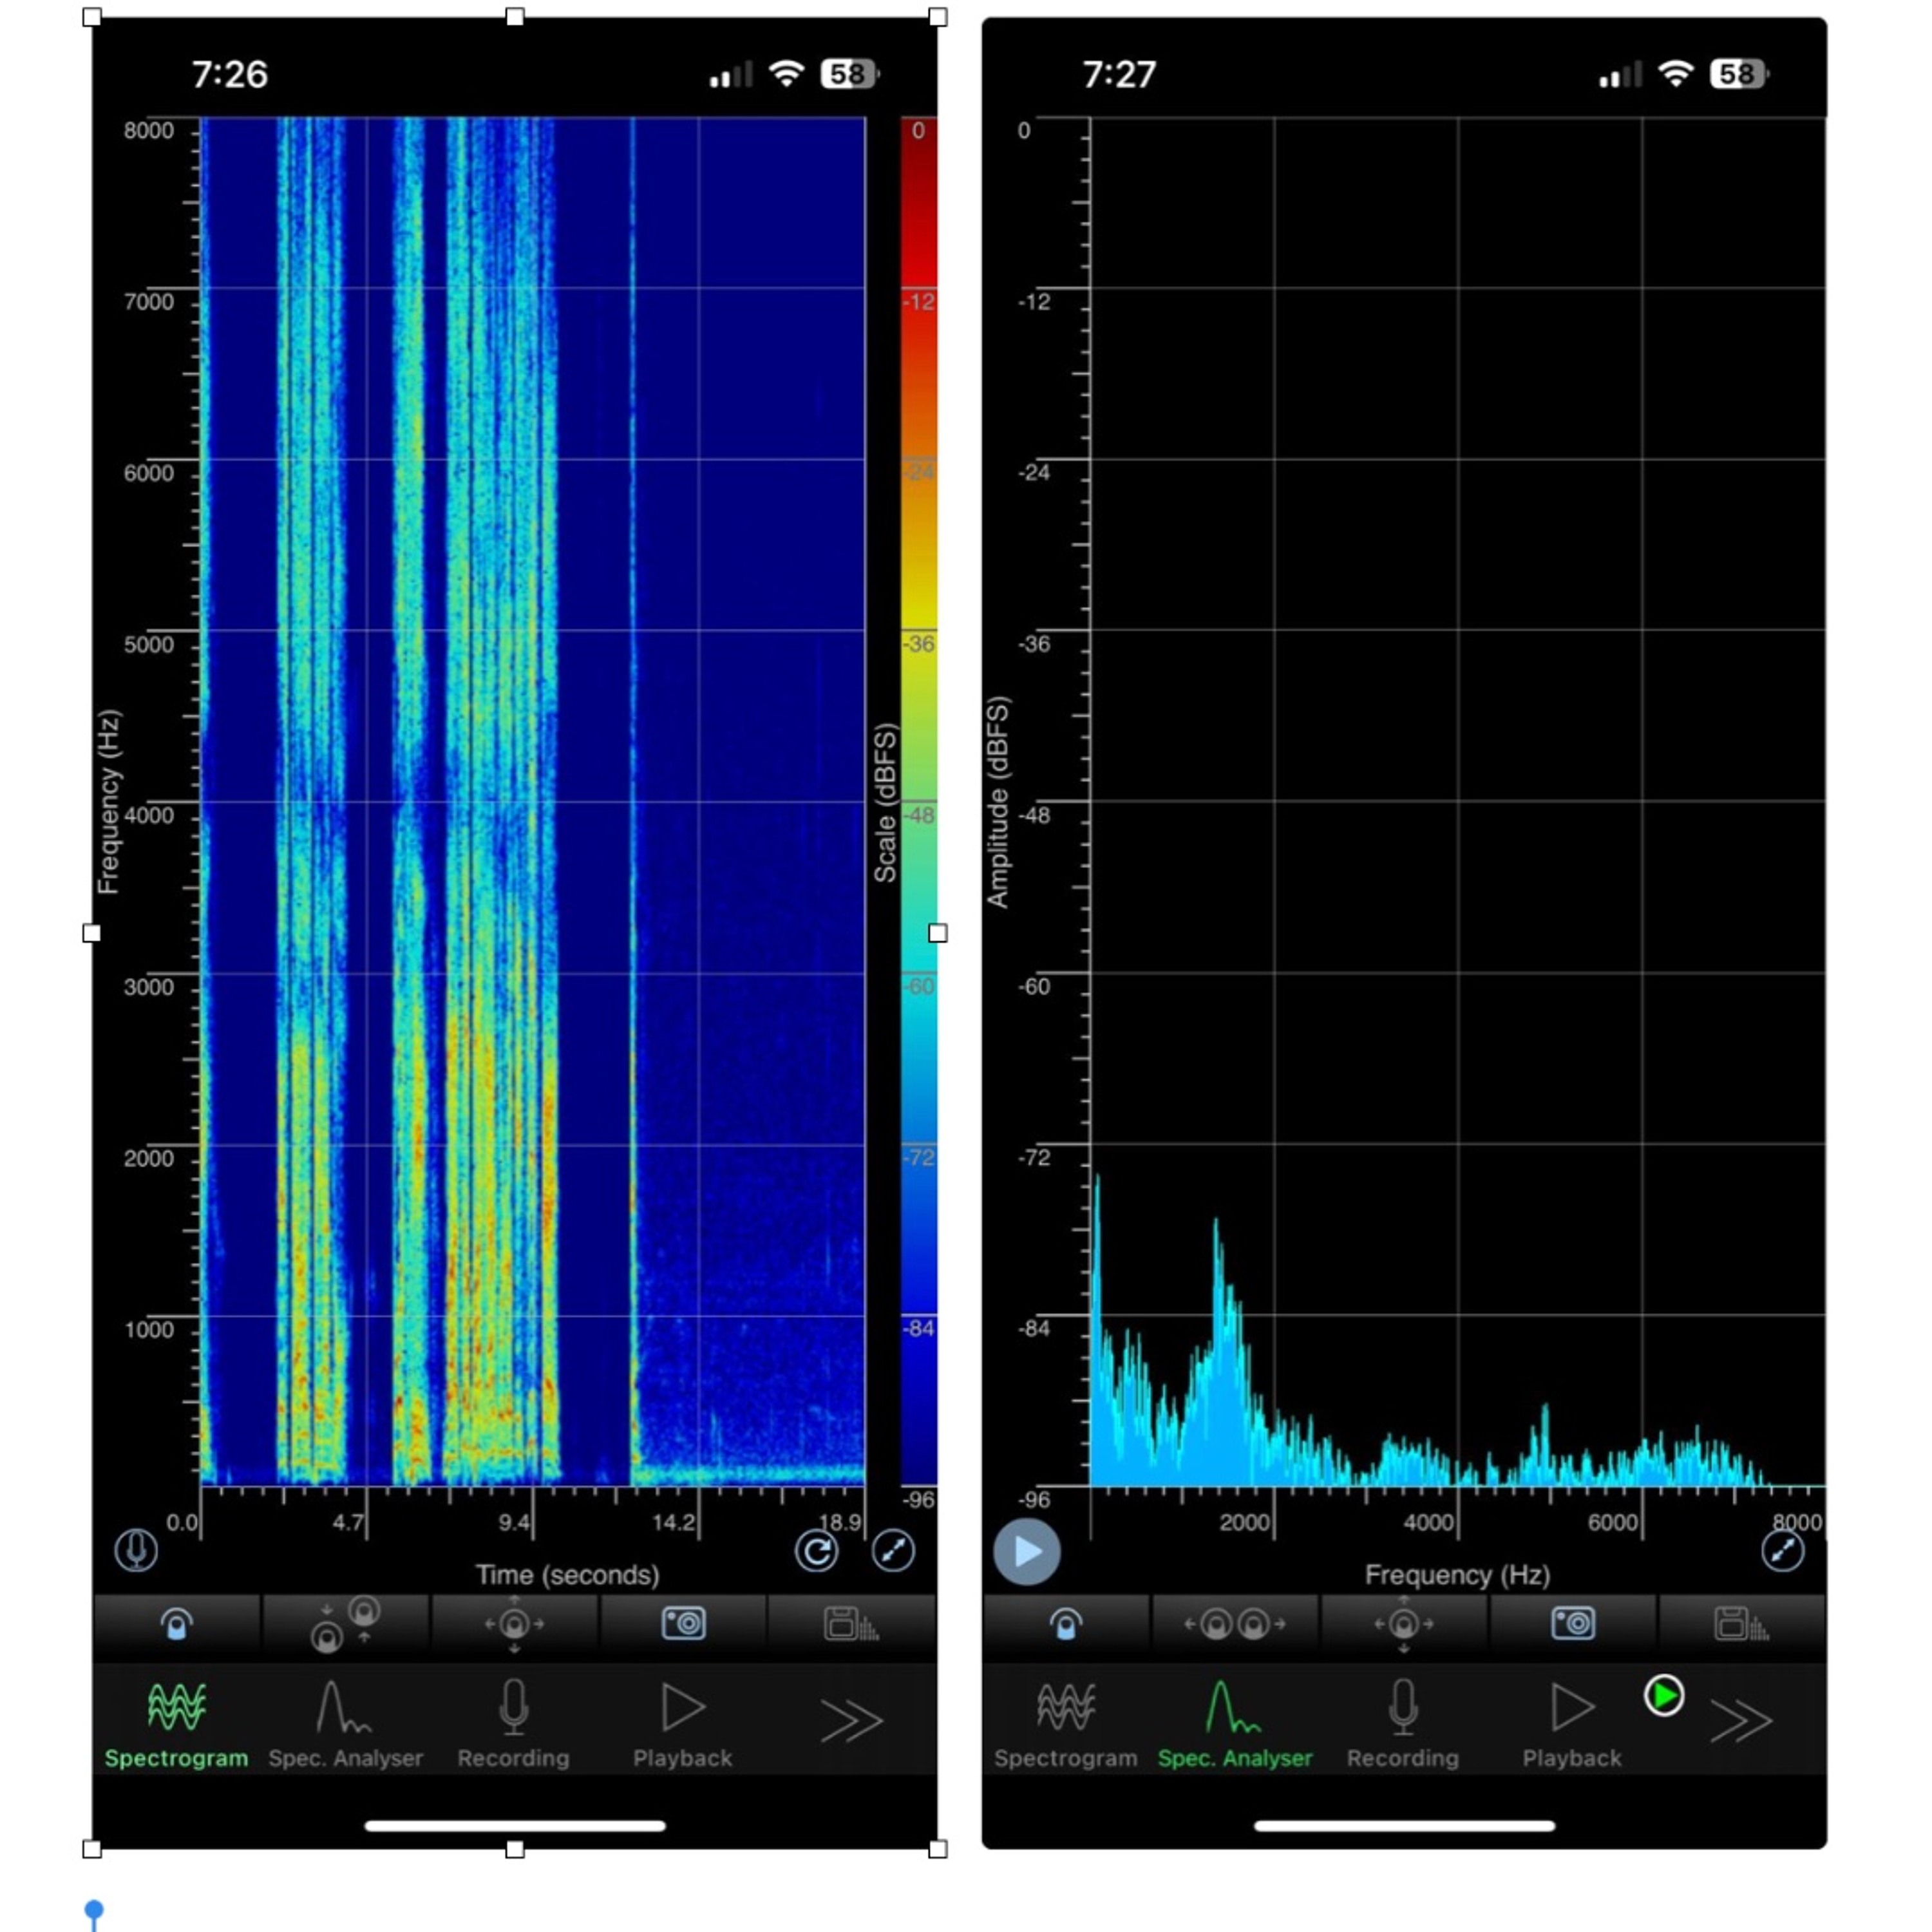Open Spec. Analyser tab in left screenshot

click(345, 1724)
